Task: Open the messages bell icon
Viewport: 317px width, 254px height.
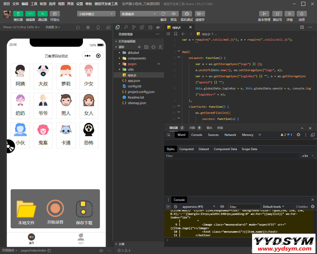Action: tap(302, 14)
